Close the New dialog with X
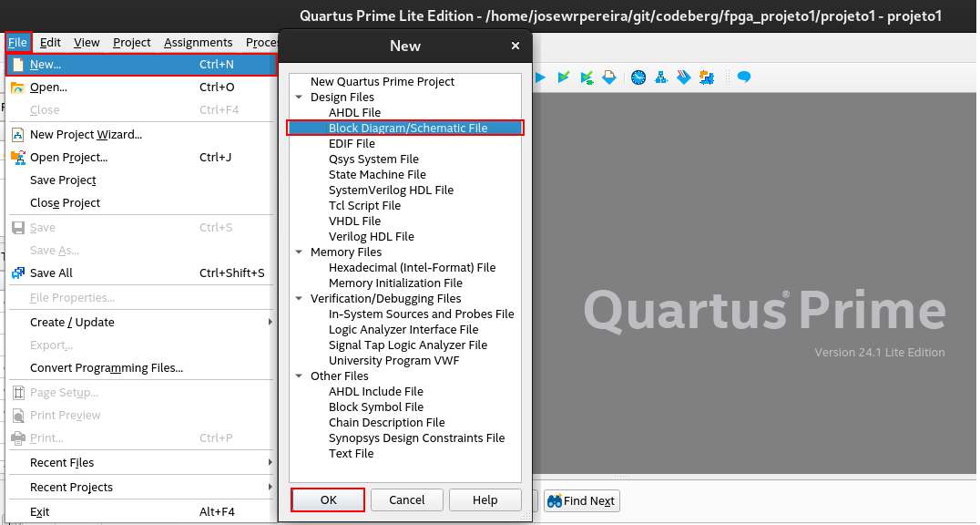Image resolution: width=980 pixels, height=525 pixels. [x=516, y=46]
